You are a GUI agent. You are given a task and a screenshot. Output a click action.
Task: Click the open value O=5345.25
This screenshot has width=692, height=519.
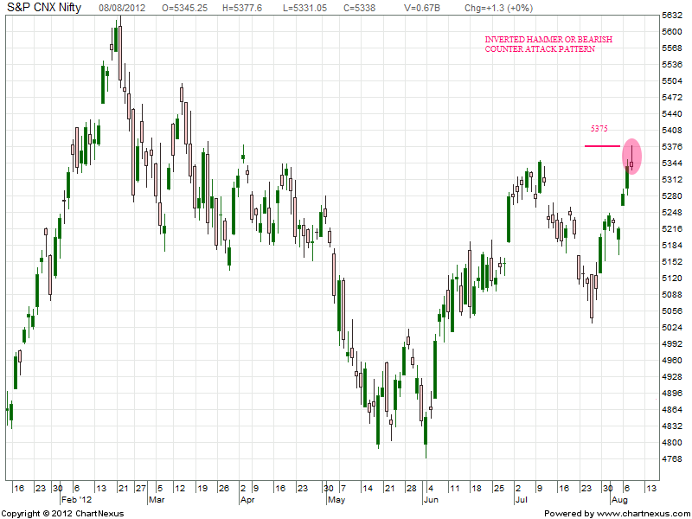(x=184, y=8)
